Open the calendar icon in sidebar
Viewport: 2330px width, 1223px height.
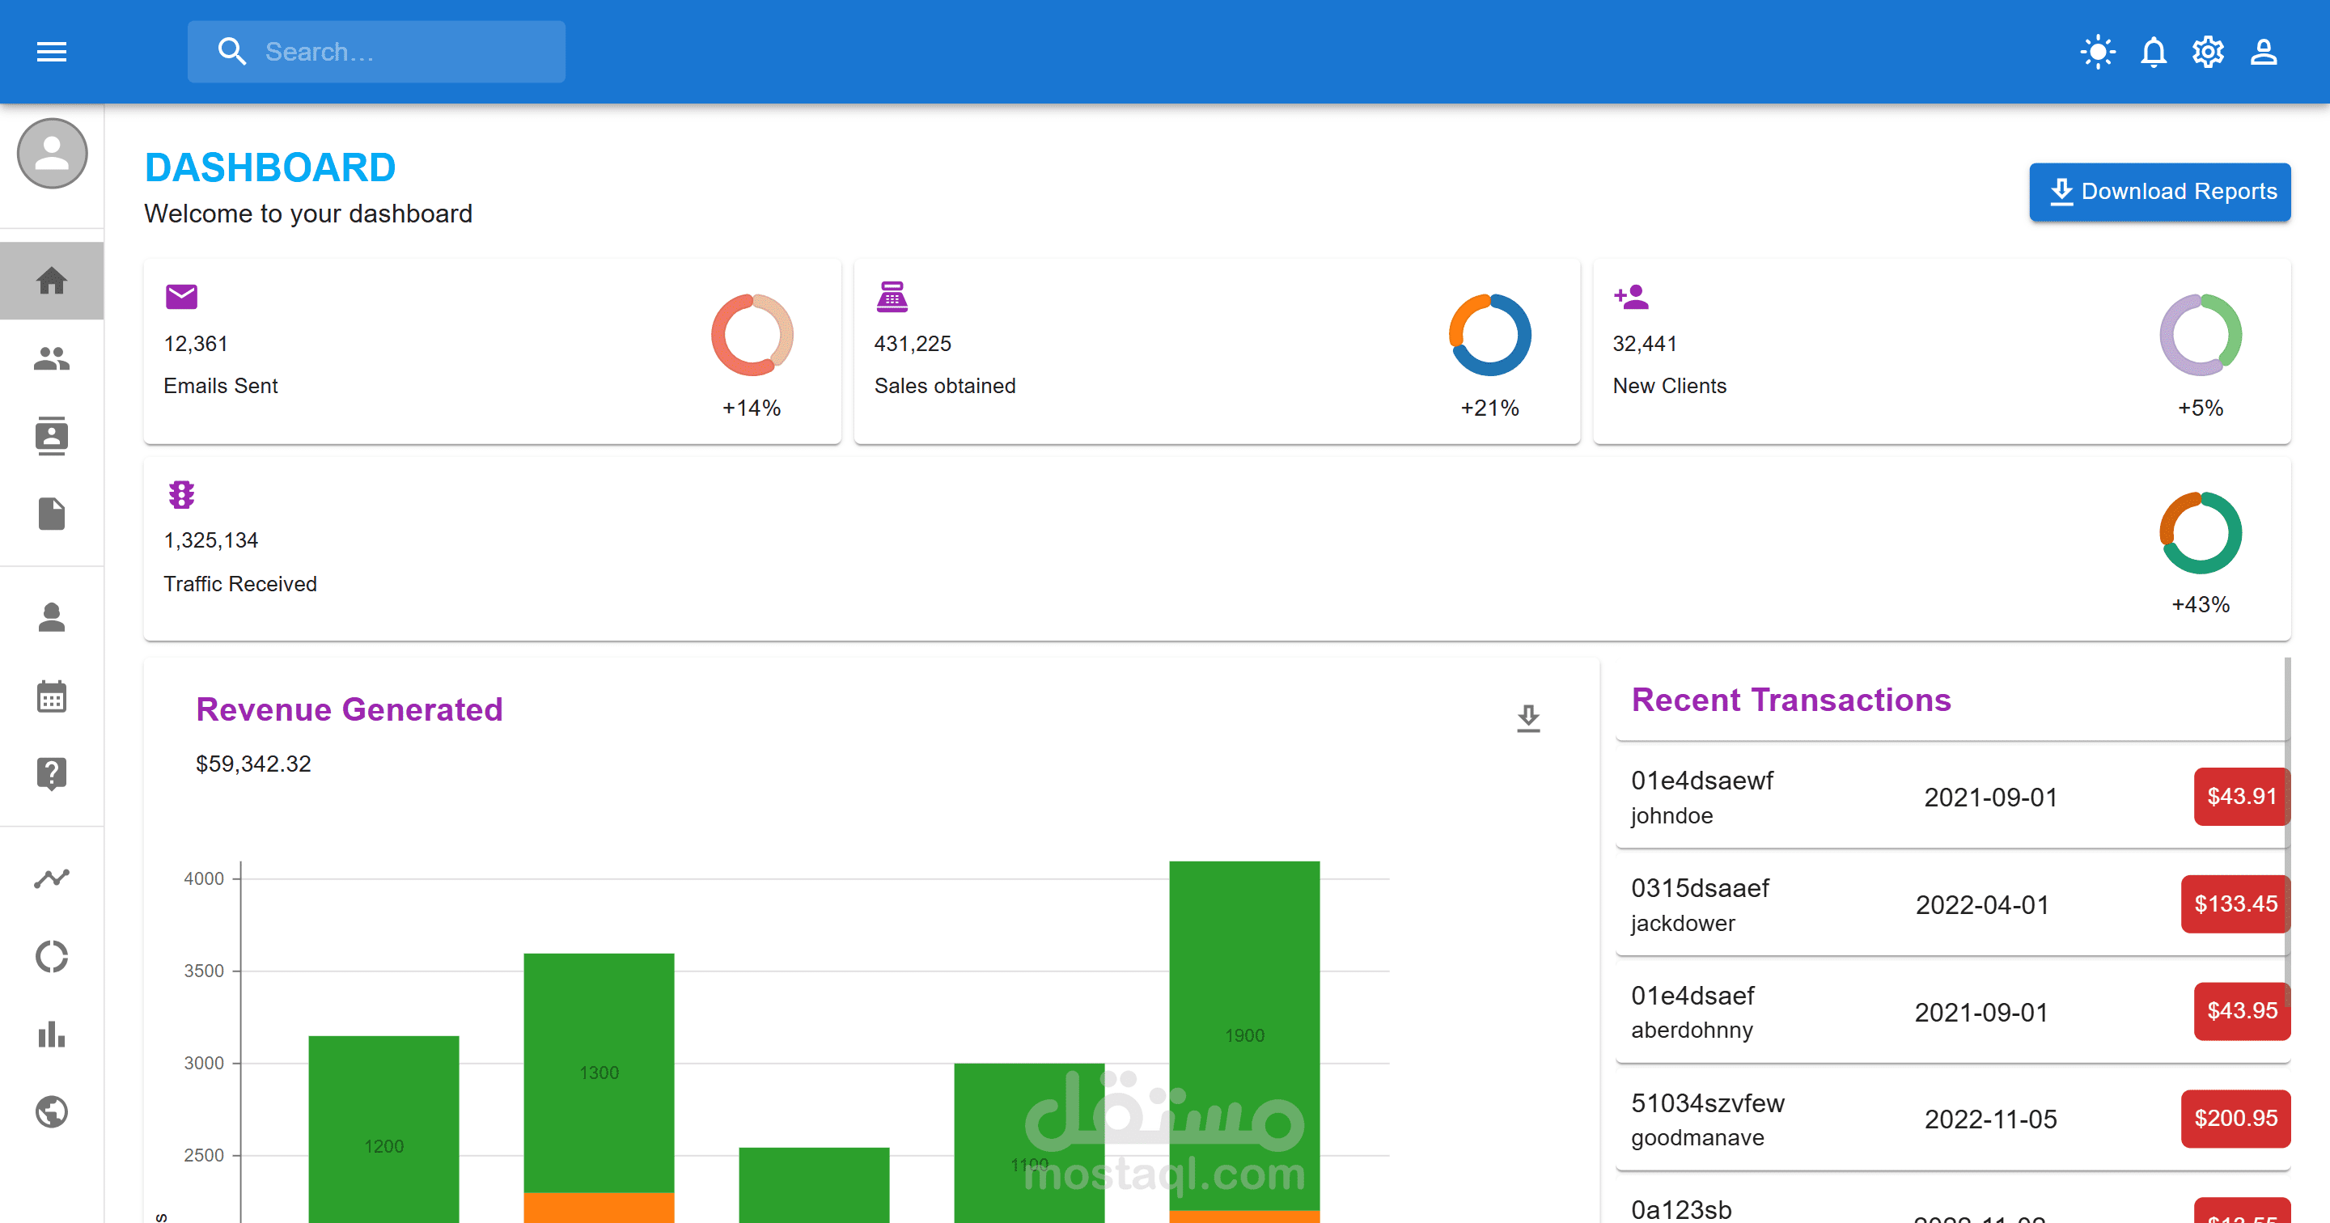[x=52, y=696]
